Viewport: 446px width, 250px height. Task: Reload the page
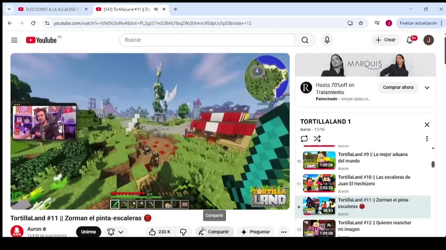click(33, 23)
